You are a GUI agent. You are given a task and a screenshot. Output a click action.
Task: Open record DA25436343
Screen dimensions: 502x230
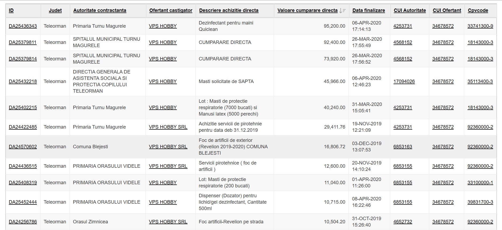tap(23, 26)
